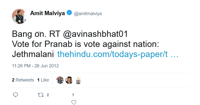Like the tweet with the heart icon
This screenshot has width=200, height=105.
click(x=74, y=102)
